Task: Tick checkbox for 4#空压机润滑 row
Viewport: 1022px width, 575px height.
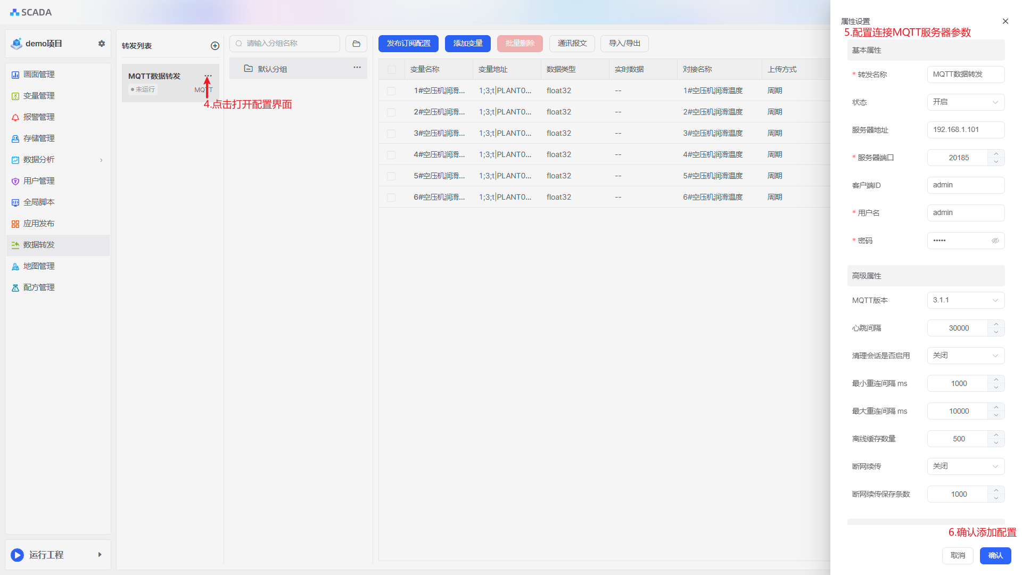Action: [x=391, y=155]
